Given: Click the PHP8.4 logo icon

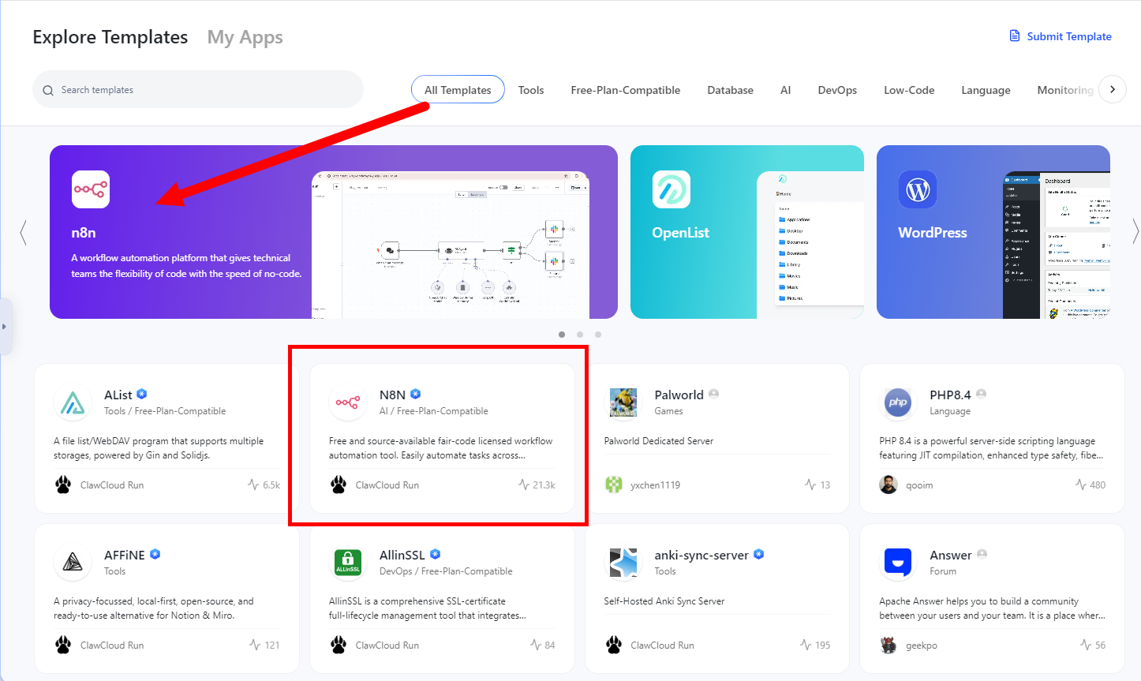Looking at the screenshot, I should point(898,402).
